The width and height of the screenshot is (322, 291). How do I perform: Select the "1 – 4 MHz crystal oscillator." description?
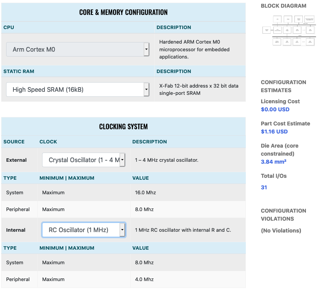tap(167, 160)
